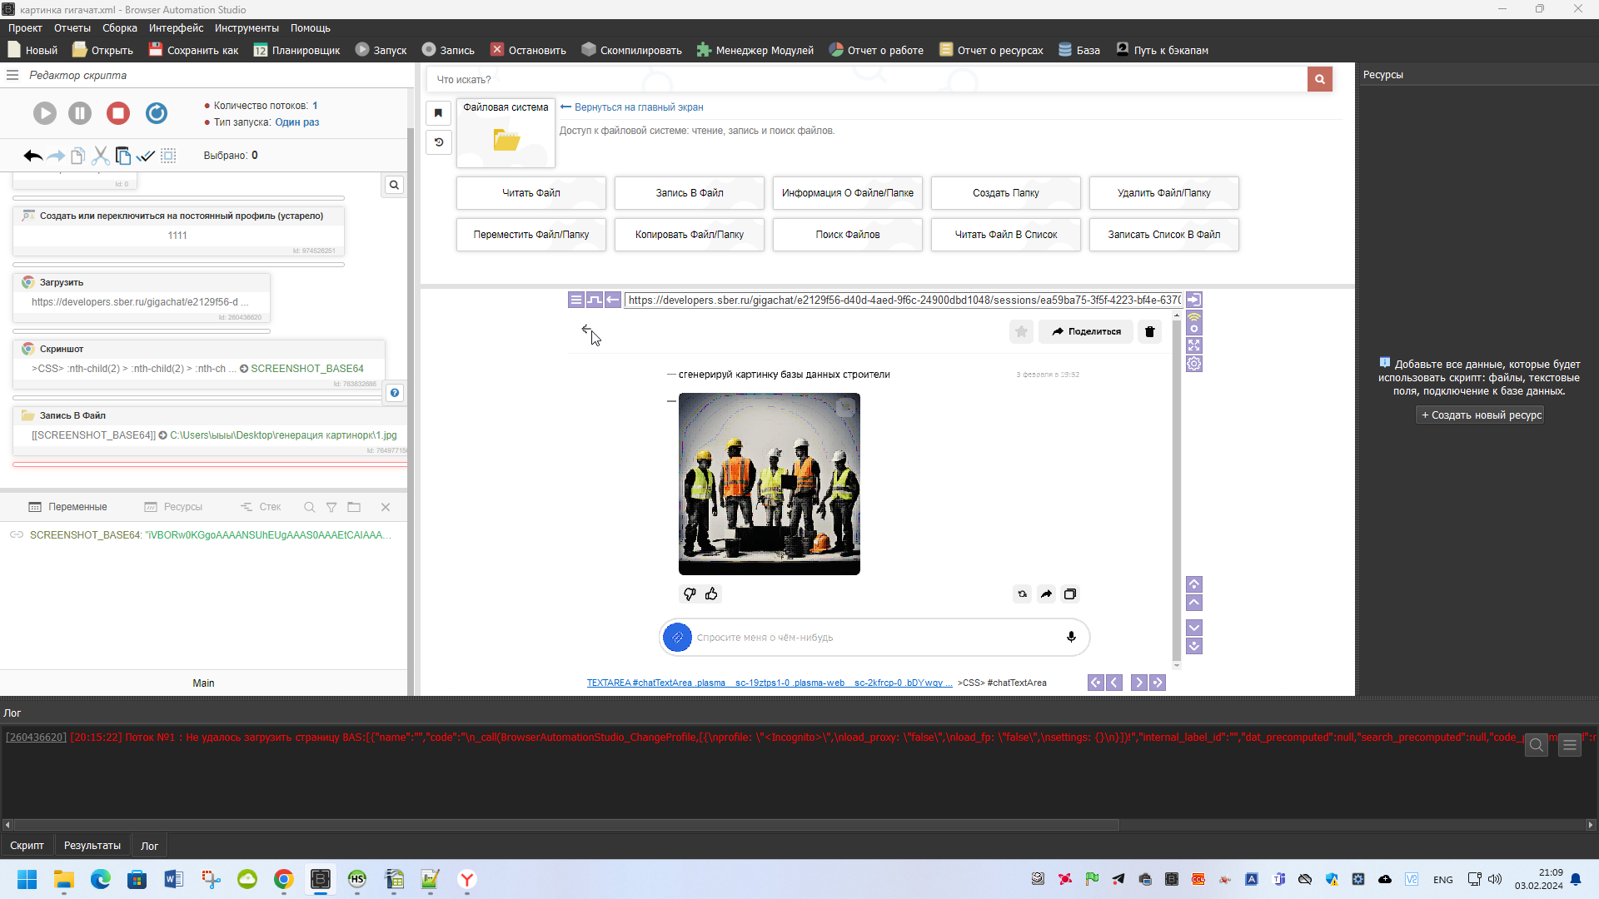Viewport: 1599px width, 899px height.
Task: Toggle the bookmark icon beside Файловая система
Action: (x=438, y=113)
